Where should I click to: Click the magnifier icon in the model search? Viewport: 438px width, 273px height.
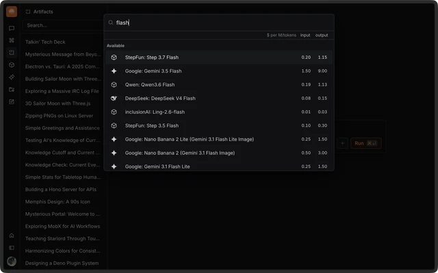tap(111, 23)
